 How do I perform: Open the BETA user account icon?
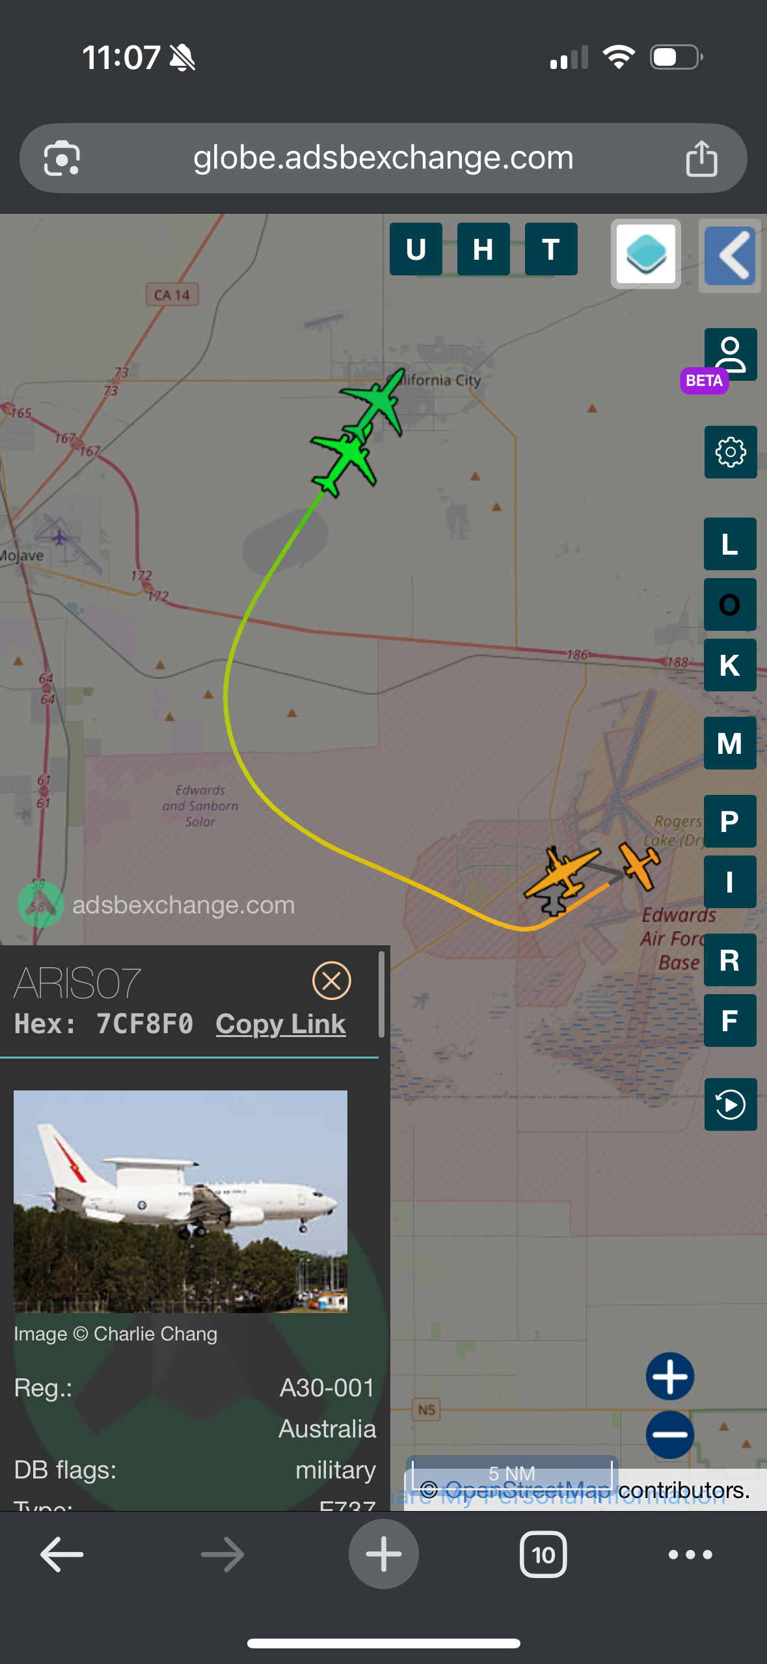(730, 355)
